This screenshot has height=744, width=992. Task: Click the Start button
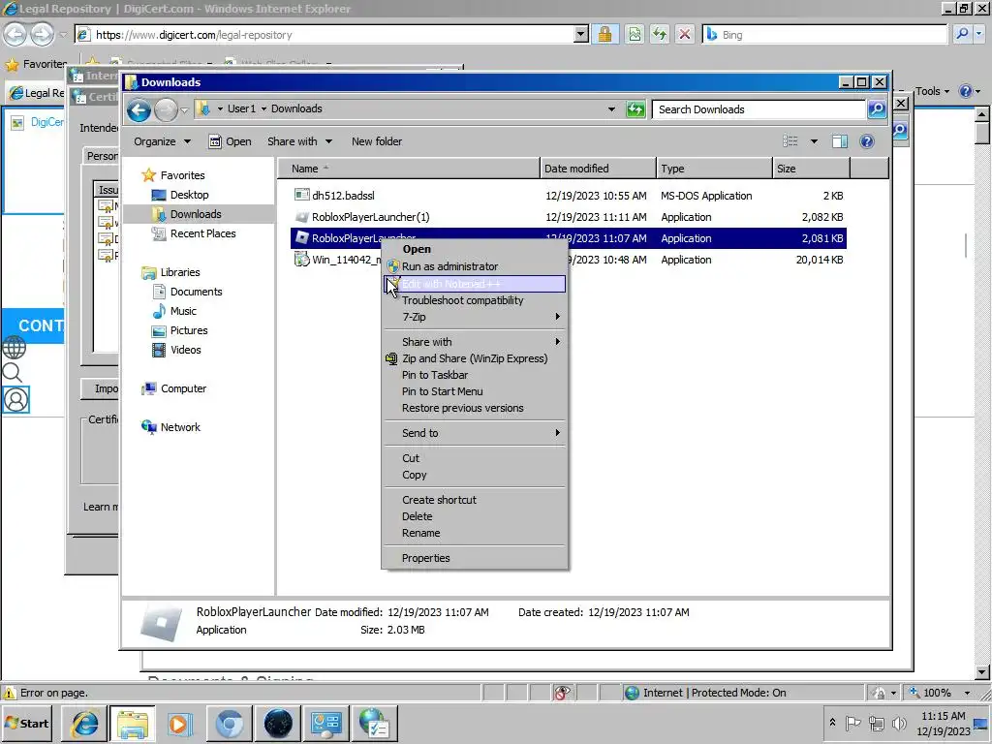click(x=27, y=723)
